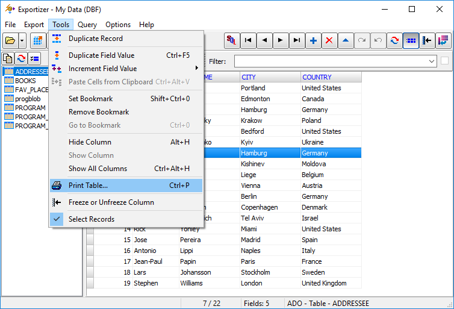454x309 pixels.
Task: Delete record with red X icon
Action: [329, 40]
